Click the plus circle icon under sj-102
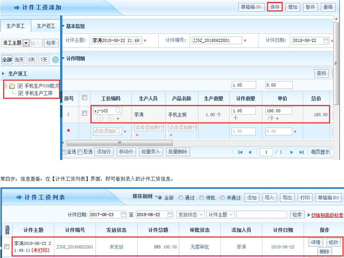Screen dimensions: 344x258 [100, 119]
